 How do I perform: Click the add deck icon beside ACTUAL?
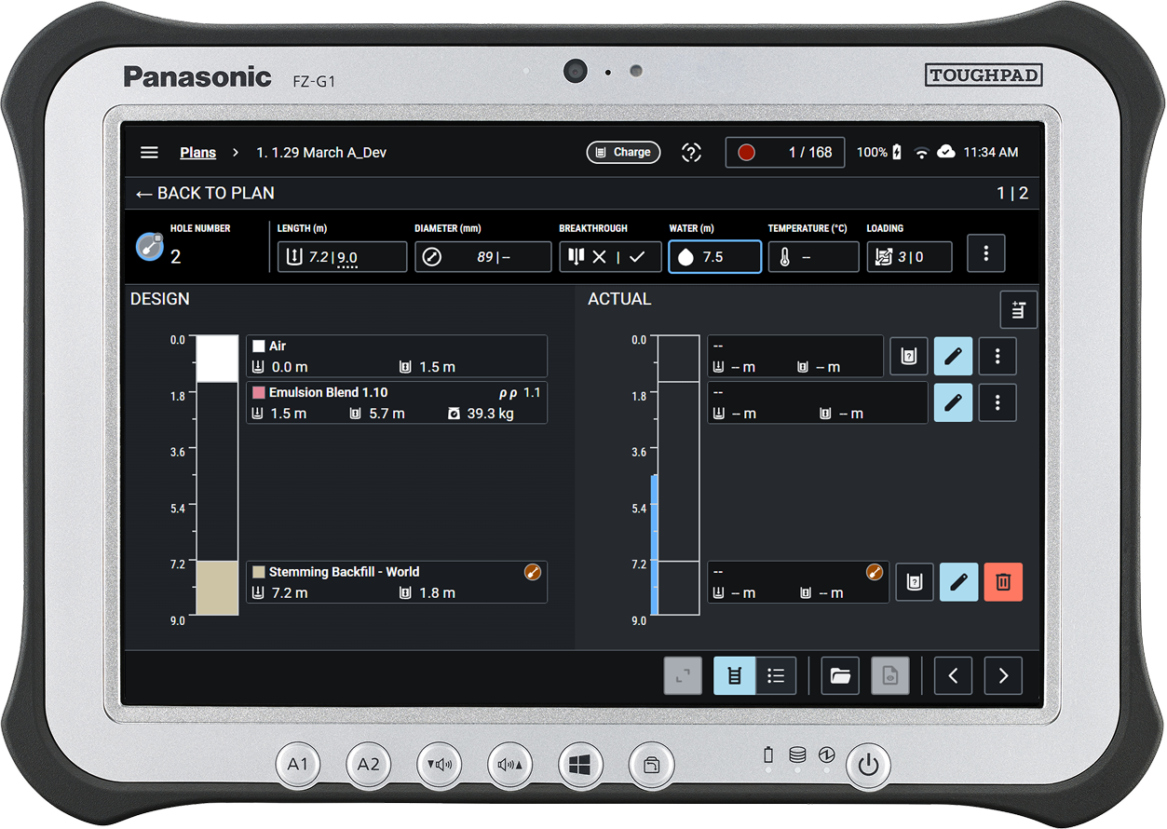click(1018, 310)
